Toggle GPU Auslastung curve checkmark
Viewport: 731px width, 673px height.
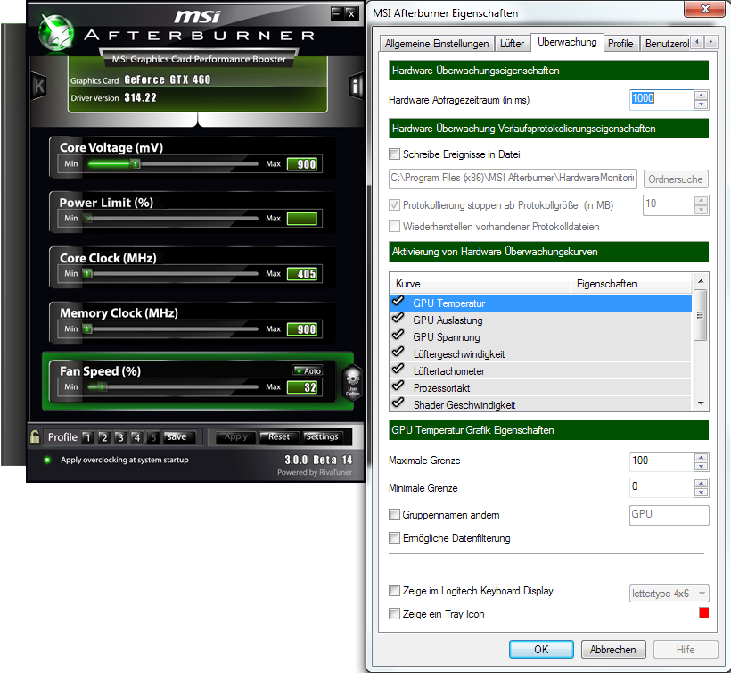point(398,319)
